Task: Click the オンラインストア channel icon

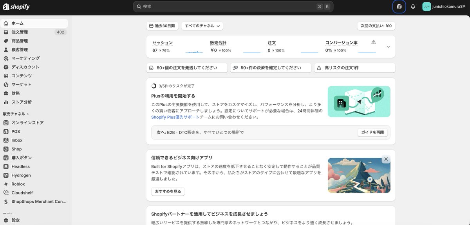Action: [6, 123]
